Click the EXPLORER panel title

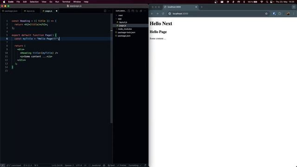(x=121, y=11)
